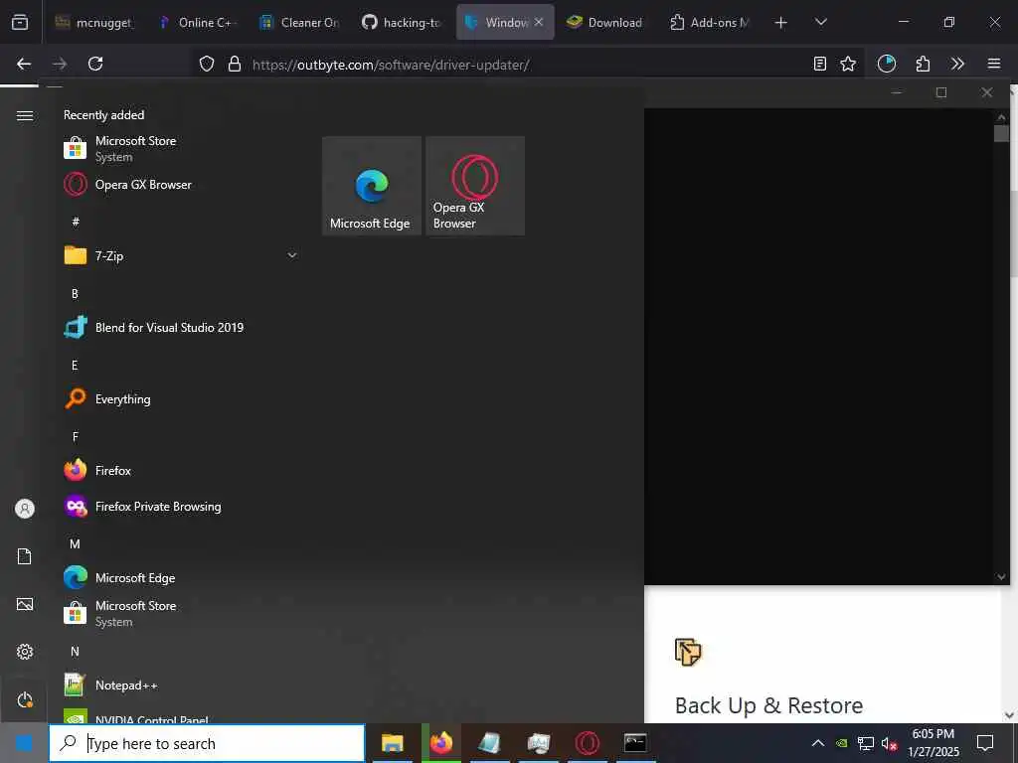Switch to the Add-ons Manager tab
Image resolution: width=1018 pixels, height=763 pixels.
click(709, 22)
